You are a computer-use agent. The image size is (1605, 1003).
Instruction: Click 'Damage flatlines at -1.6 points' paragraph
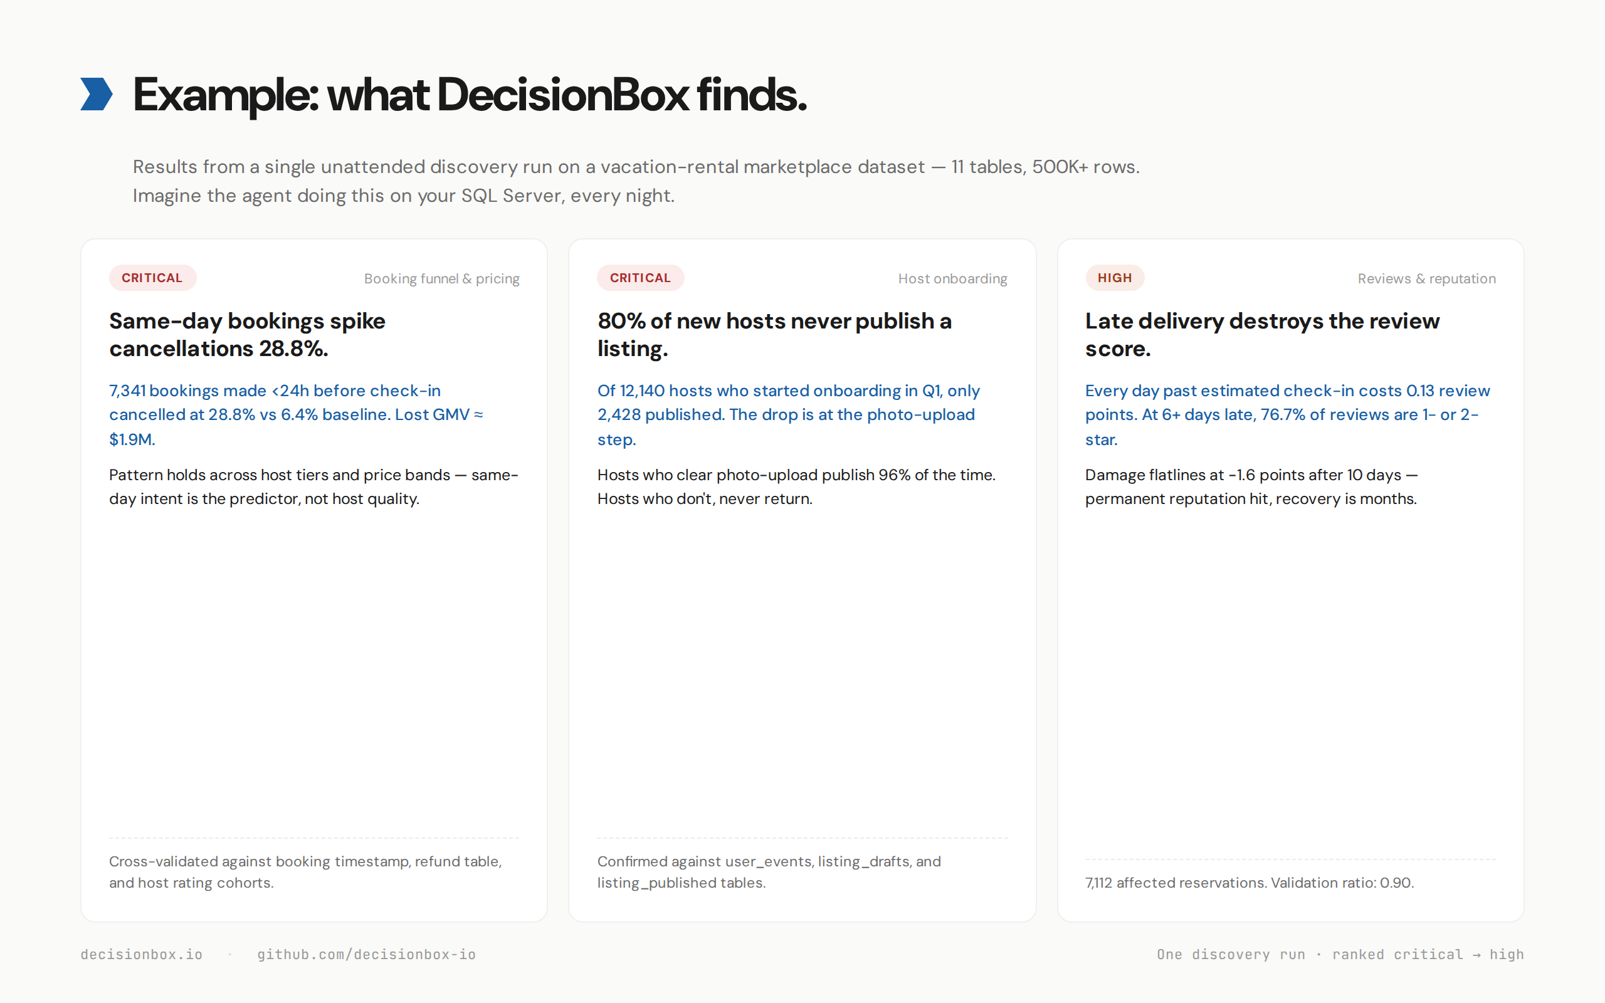(x=1251, y=487)
